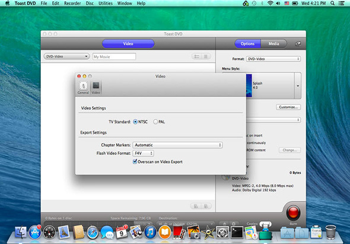This screenshot has width=350, height=244.
Task: Open the dropdown below the Customize button
Action: 273,120
